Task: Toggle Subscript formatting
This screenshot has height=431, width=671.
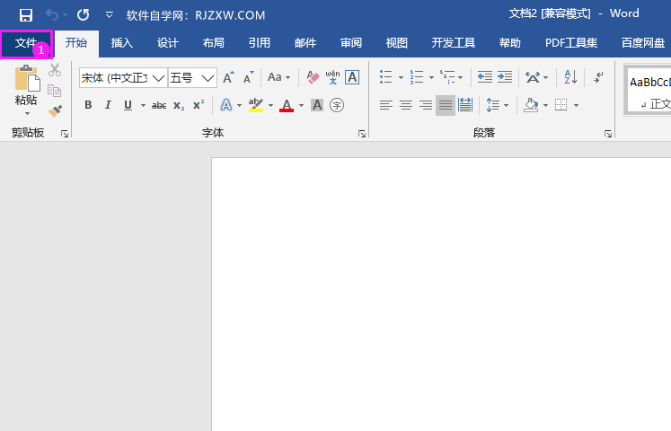Action: point(179,105)
